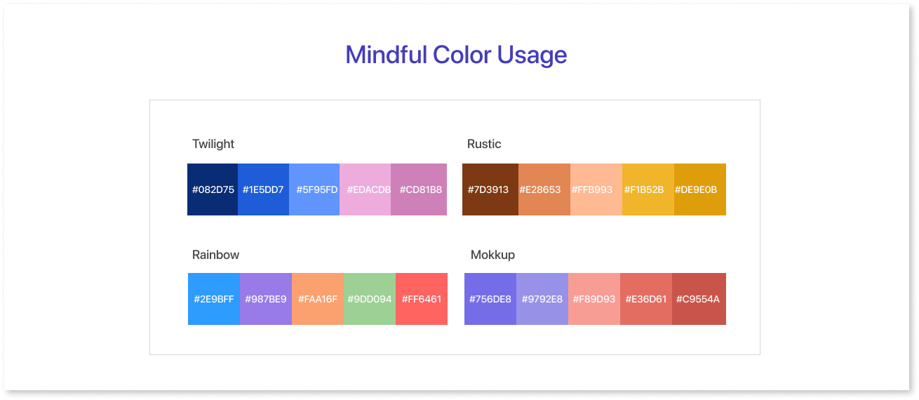
Task: Select the #9DD094 green swatch
Action: (x=370, y=299)
